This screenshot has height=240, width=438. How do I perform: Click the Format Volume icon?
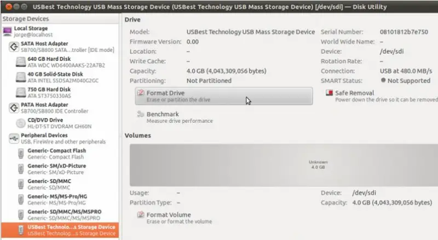pos(141,214)
